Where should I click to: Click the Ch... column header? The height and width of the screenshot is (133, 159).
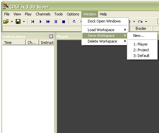click(x=32, y=43)
